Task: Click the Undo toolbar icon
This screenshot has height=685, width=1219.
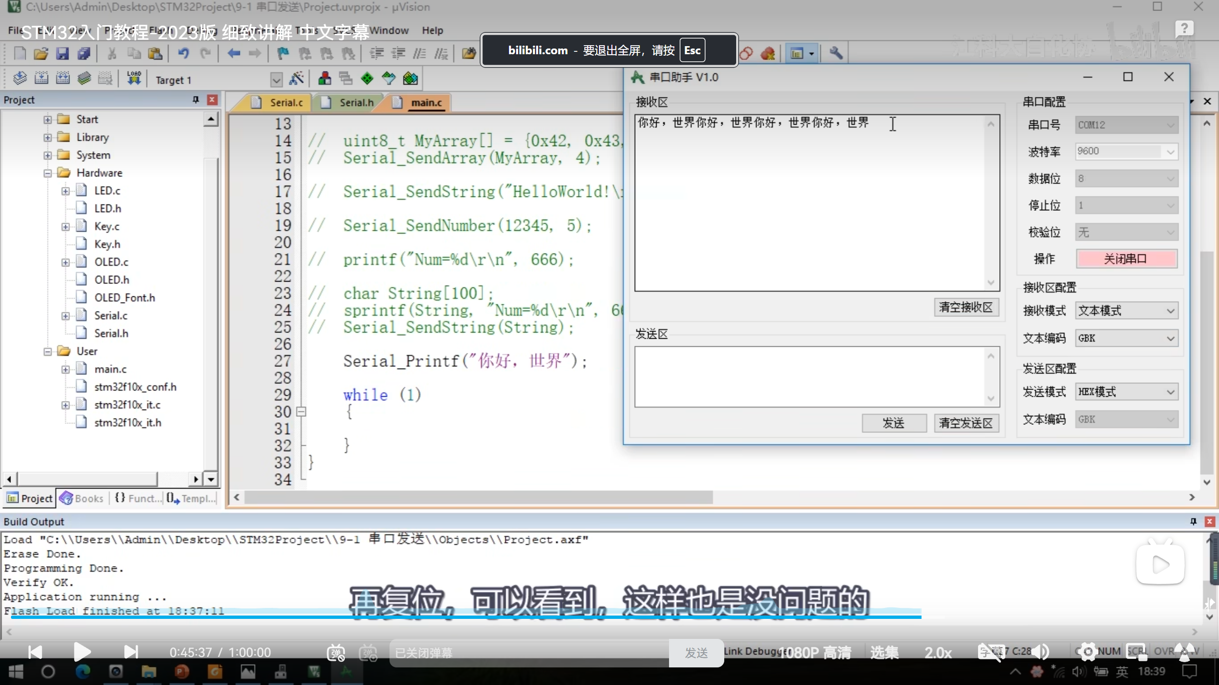Action: (x=183, y=53)
